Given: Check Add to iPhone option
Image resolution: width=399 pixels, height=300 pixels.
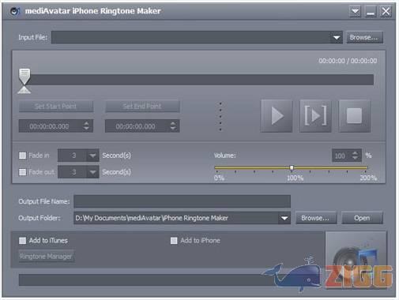Looking at the screenshot, I should click(x=174, y=241).
